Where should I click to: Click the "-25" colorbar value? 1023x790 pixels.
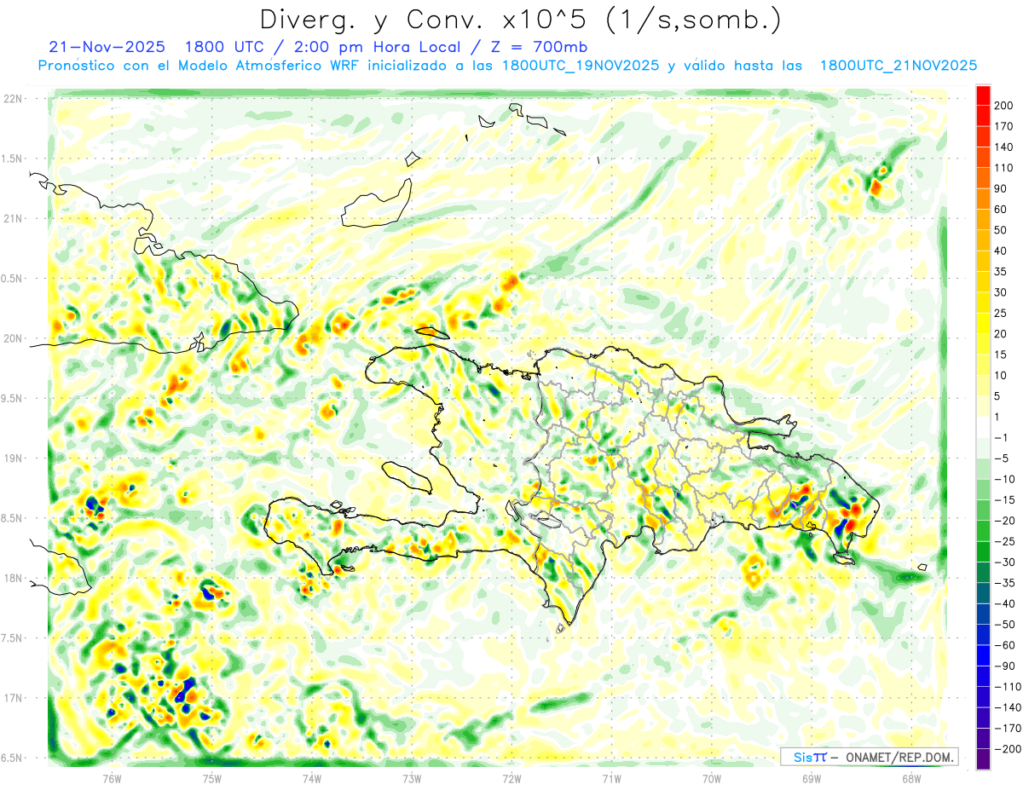click(x=1003, y=542)
